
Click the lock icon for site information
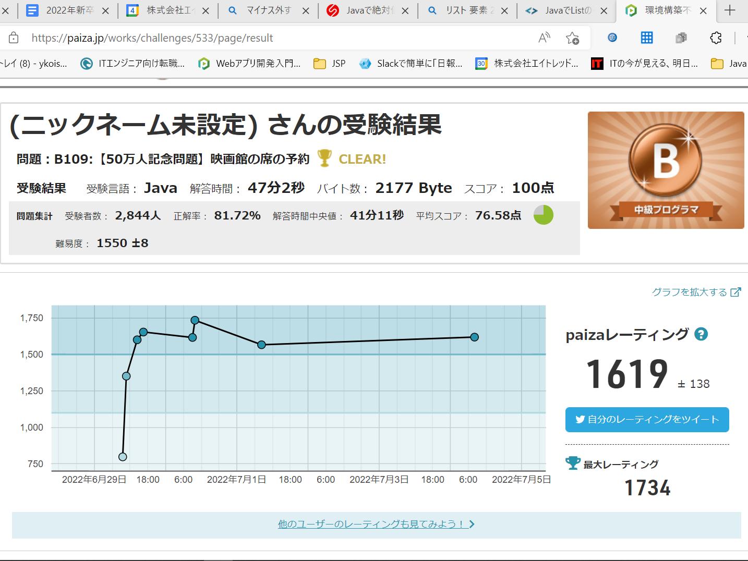tap(14, 38)
